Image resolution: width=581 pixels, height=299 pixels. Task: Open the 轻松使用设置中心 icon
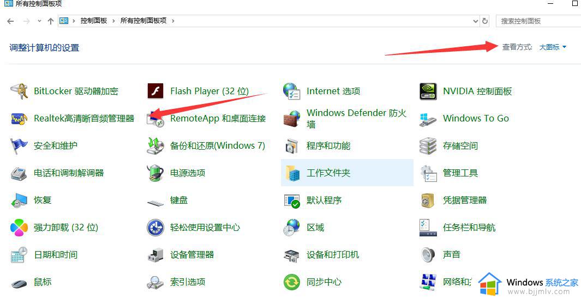coord(155,228)
